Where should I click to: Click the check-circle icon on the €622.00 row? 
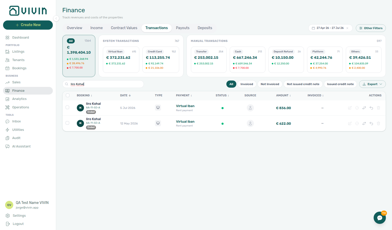357,123
